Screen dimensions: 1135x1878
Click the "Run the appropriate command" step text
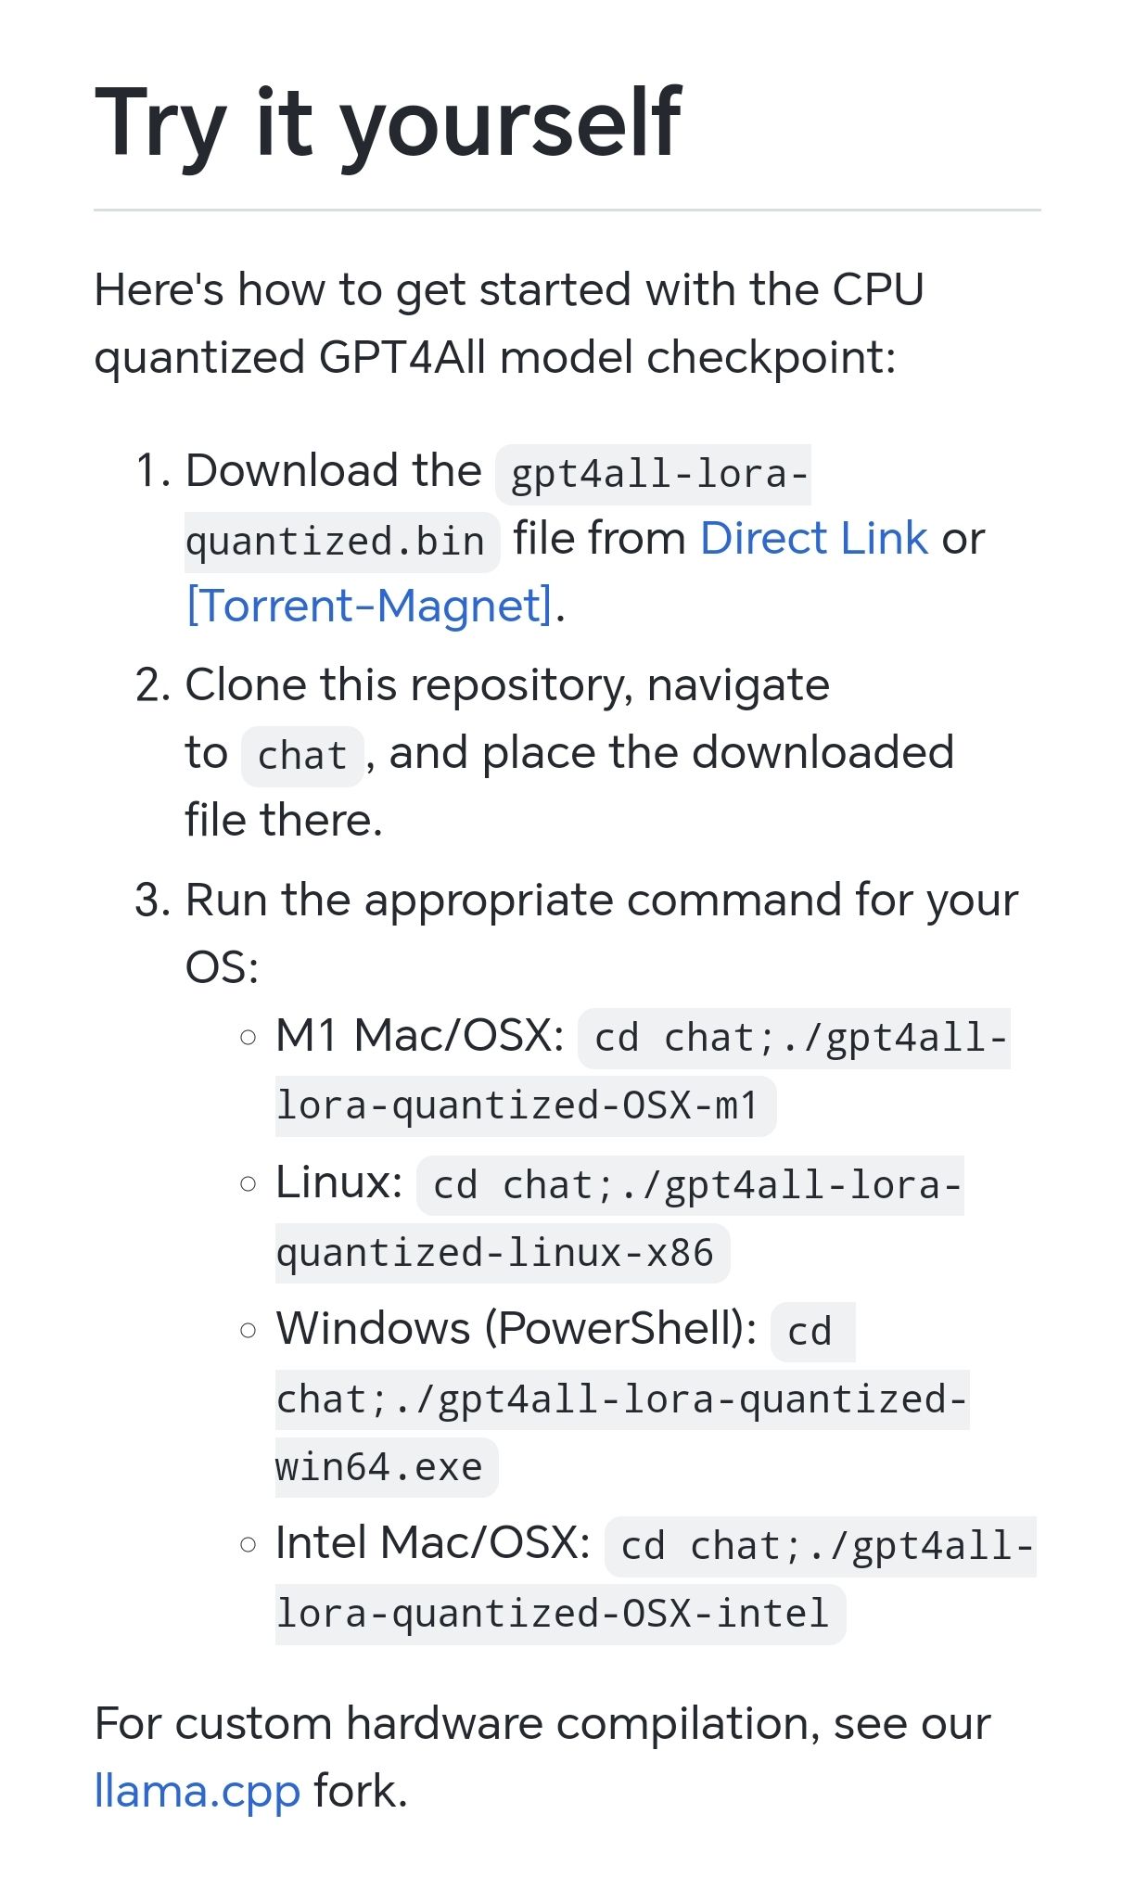601,901
